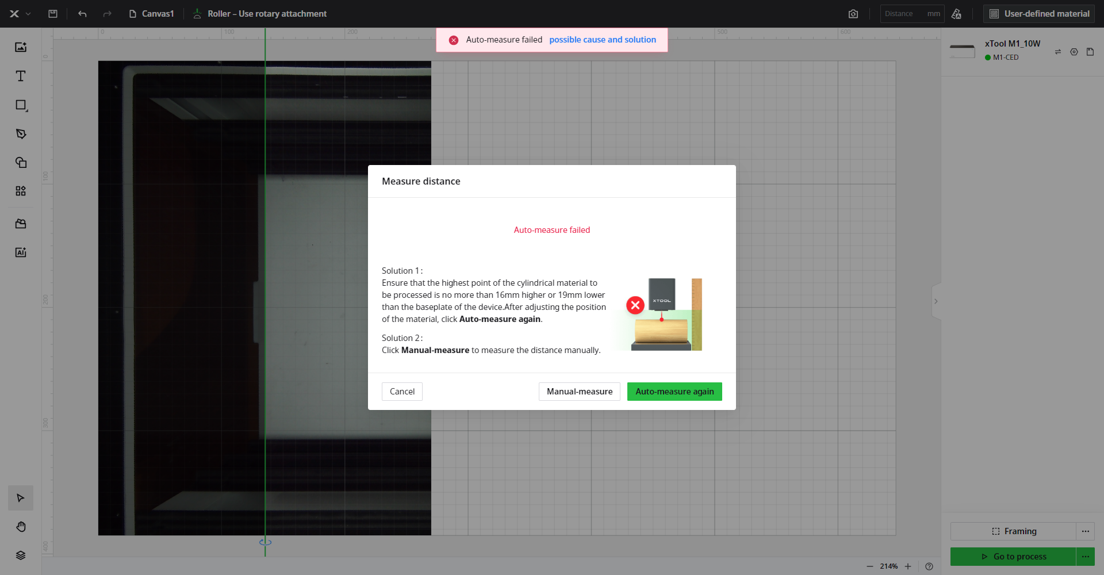1104x575 pixels.
Task: Open the Layers panel icon
Action: [21, 555]
